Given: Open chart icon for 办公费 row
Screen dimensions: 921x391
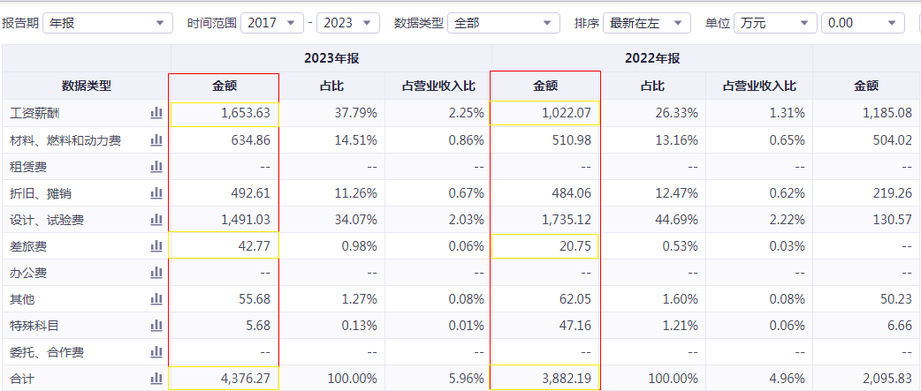Looking at the screenshot, I should tap(156, 273).
